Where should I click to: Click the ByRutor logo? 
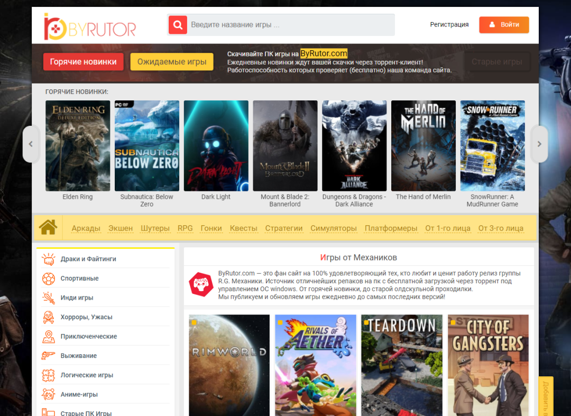tap(89, 26)
